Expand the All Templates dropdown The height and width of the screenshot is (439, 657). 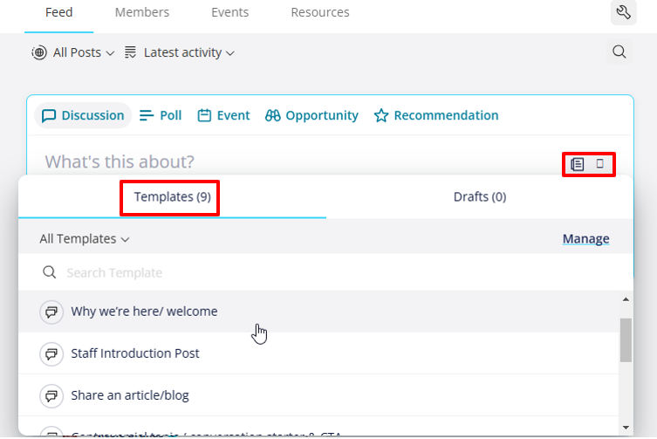point(85,239)
